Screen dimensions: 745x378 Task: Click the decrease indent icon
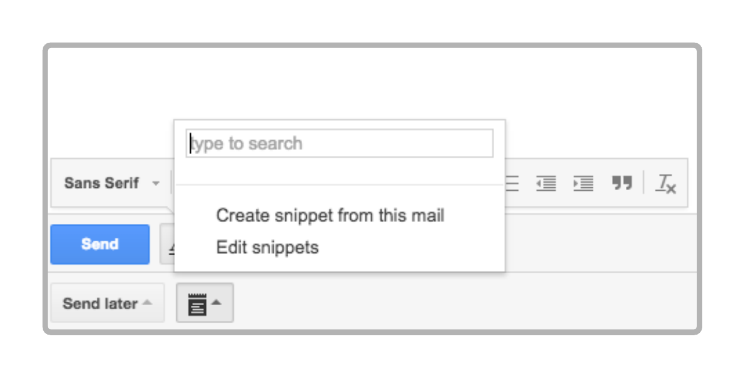tap(546, 184)
